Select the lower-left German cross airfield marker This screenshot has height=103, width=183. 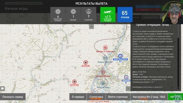click(x=74, y=82)
